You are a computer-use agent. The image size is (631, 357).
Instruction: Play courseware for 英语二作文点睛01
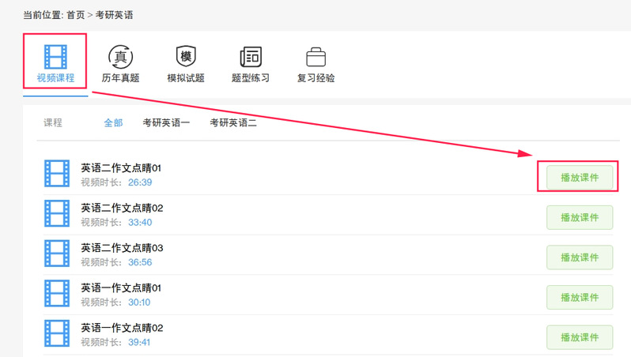pyautogui.click(x=579, y=177)
